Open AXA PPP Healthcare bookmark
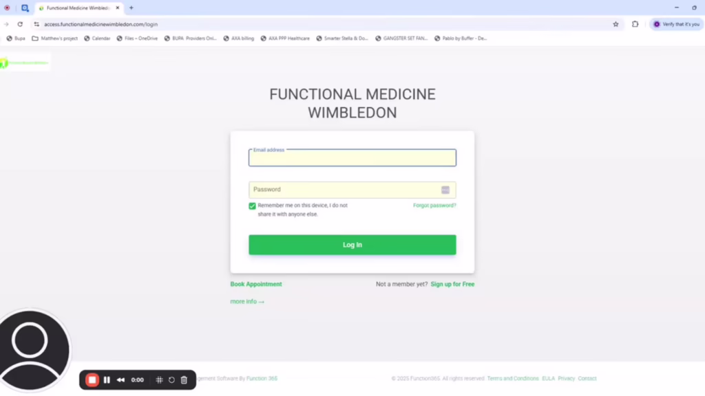The height and width of the screenshot is (396, 705). tap(285, 38)
